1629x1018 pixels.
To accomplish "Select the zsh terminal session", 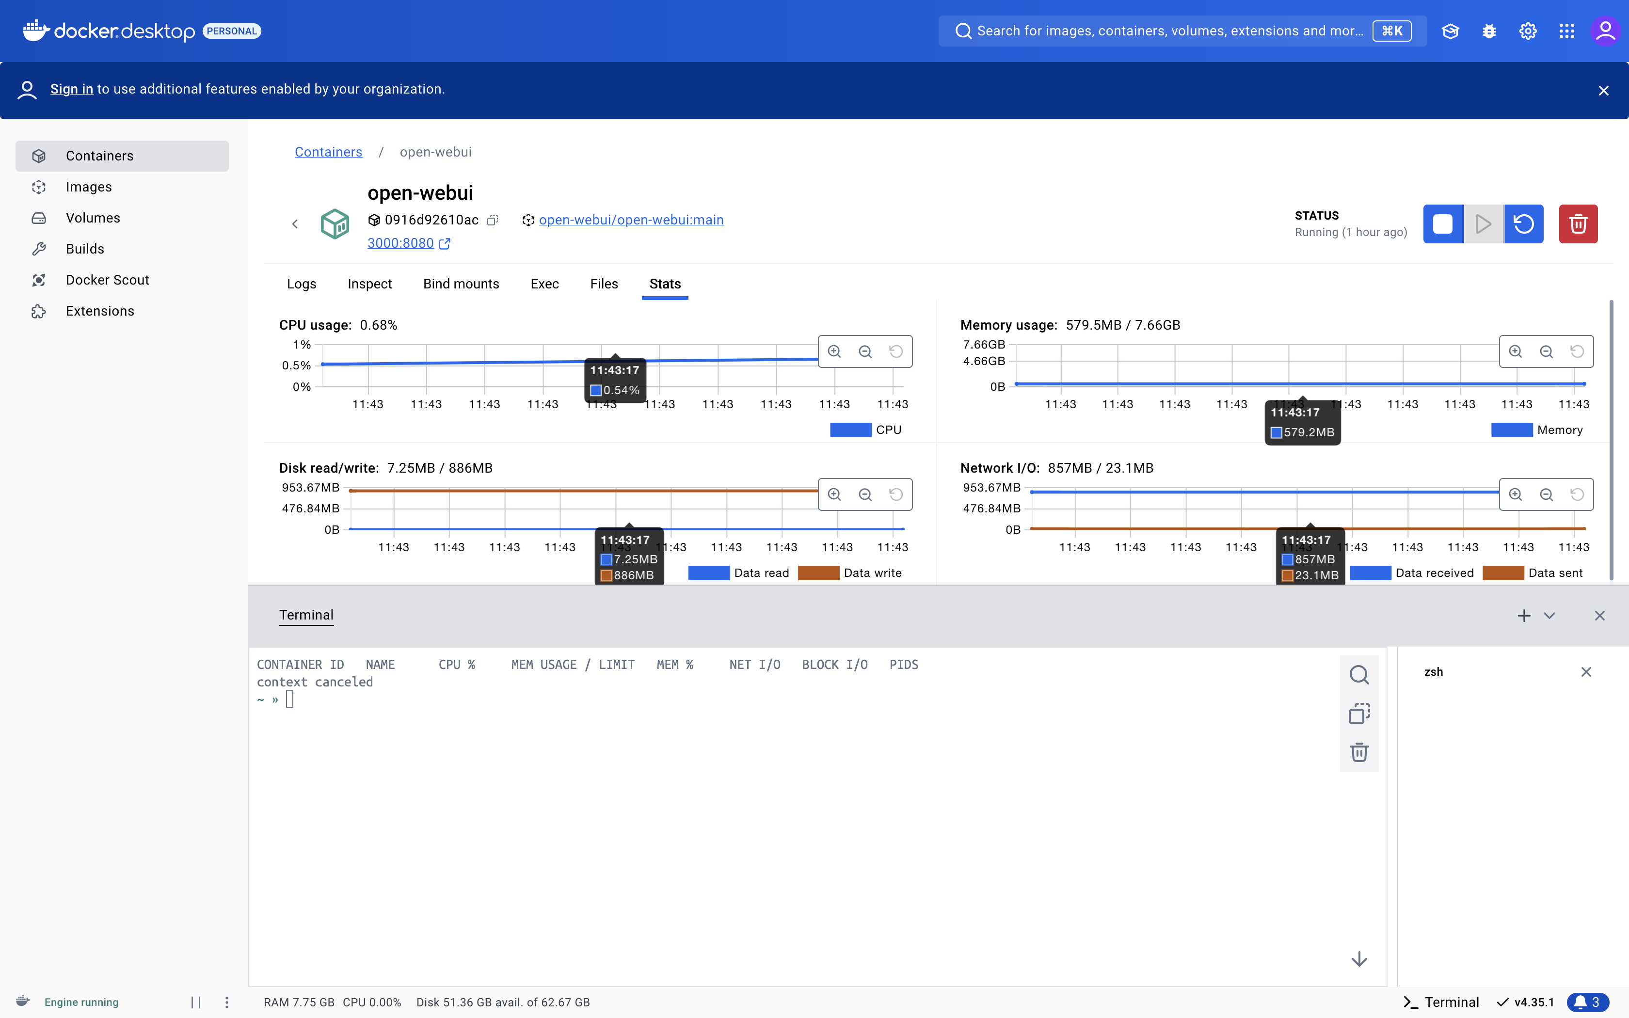I will [1434, 672].
